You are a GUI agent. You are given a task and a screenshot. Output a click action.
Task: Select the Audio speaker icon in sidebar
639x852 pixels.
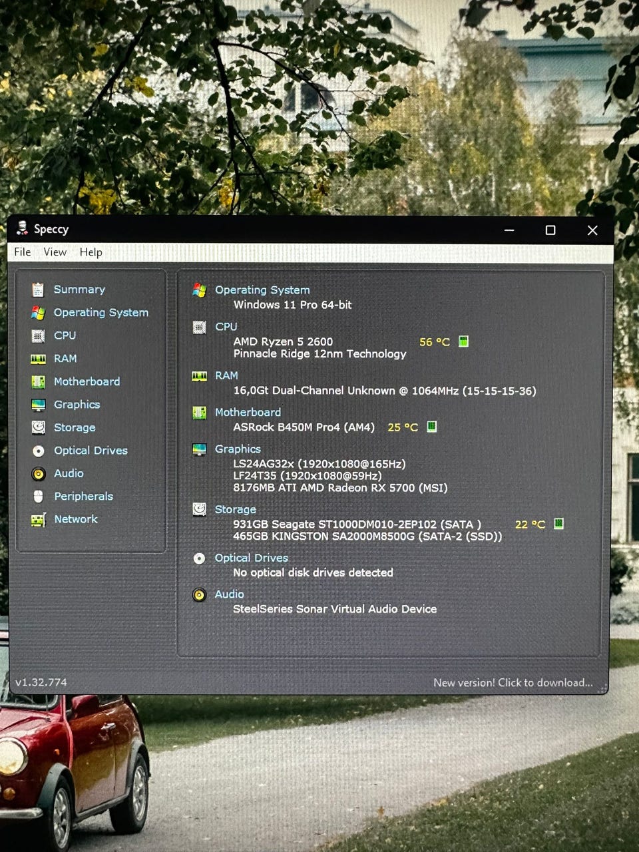coord(38,473)
